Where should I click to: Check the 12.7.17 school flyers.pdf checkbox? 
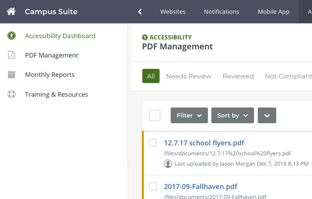click(x=153, y=143)
